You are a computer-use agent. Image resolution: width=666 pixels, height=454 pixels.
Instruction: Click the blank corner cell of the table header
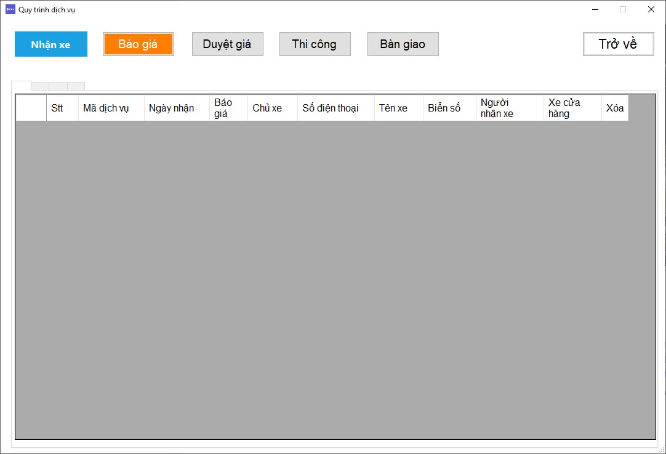[x=31, y=108]
